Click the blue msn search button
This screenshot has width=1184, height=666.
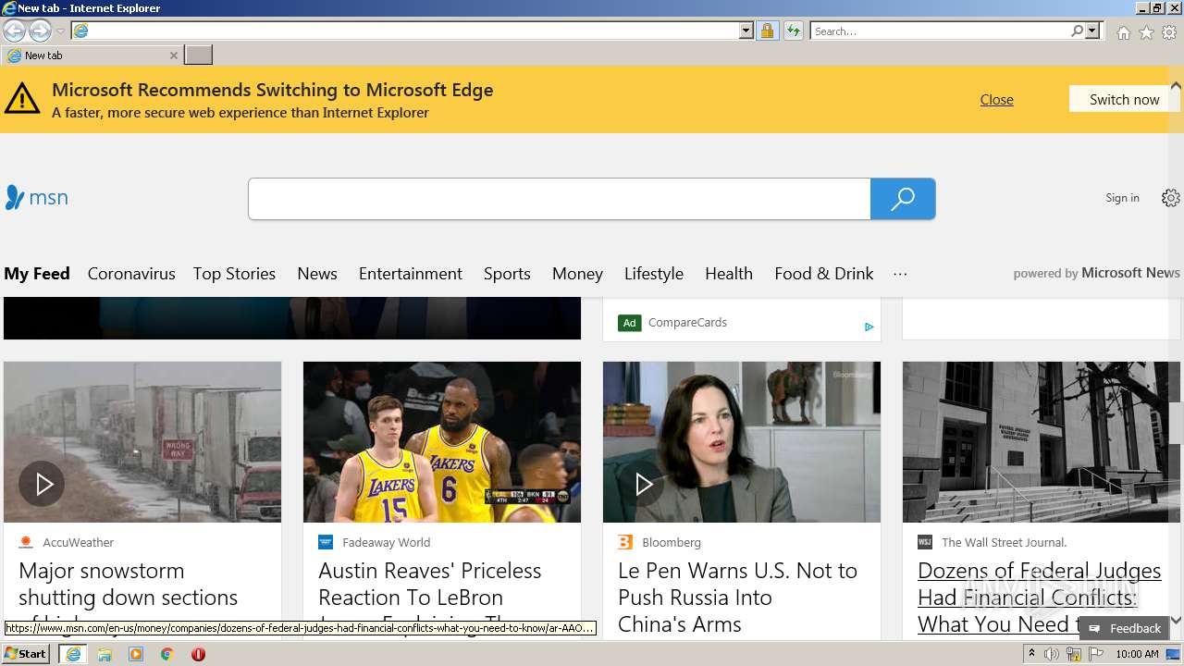tap(903, 199)
